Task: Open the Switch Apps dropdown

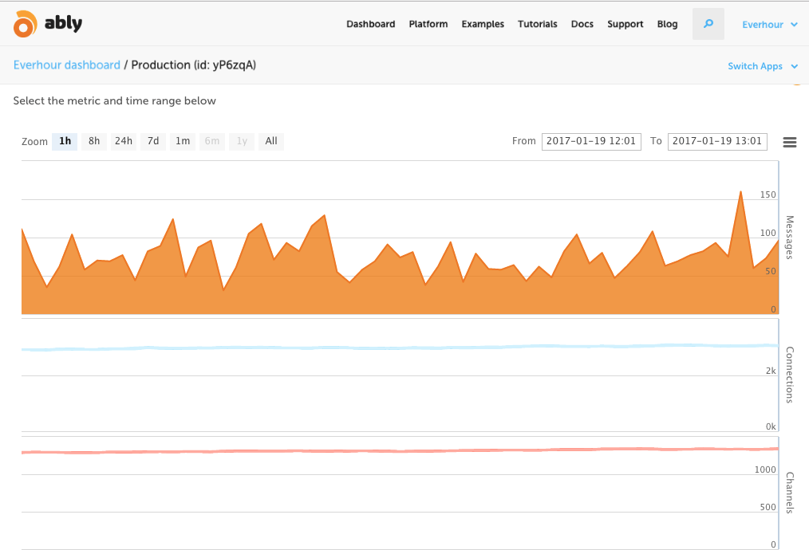Action: pyautogui.click(x=762, y=66)
